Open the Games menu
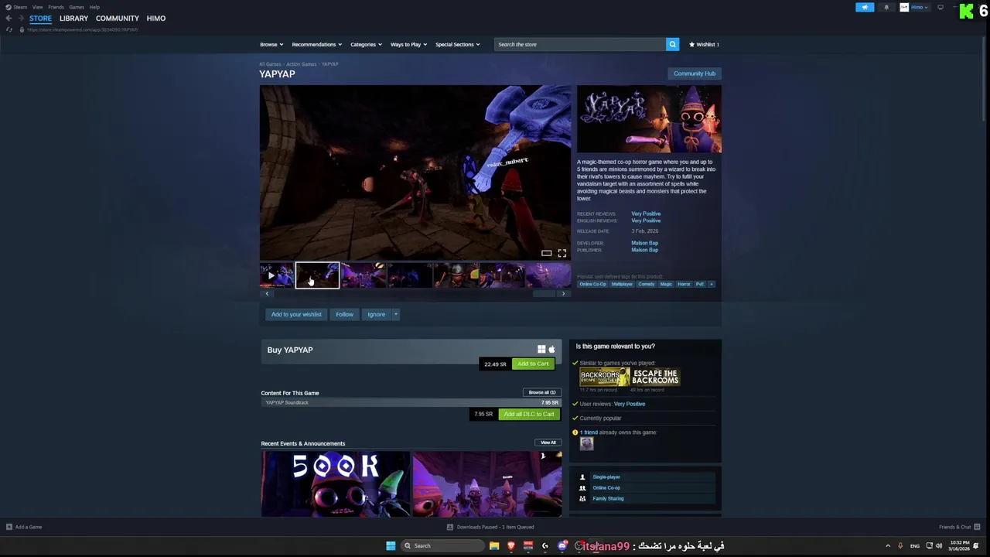The height and width of the screenshot is (557, 990). (x=77, y=7)
